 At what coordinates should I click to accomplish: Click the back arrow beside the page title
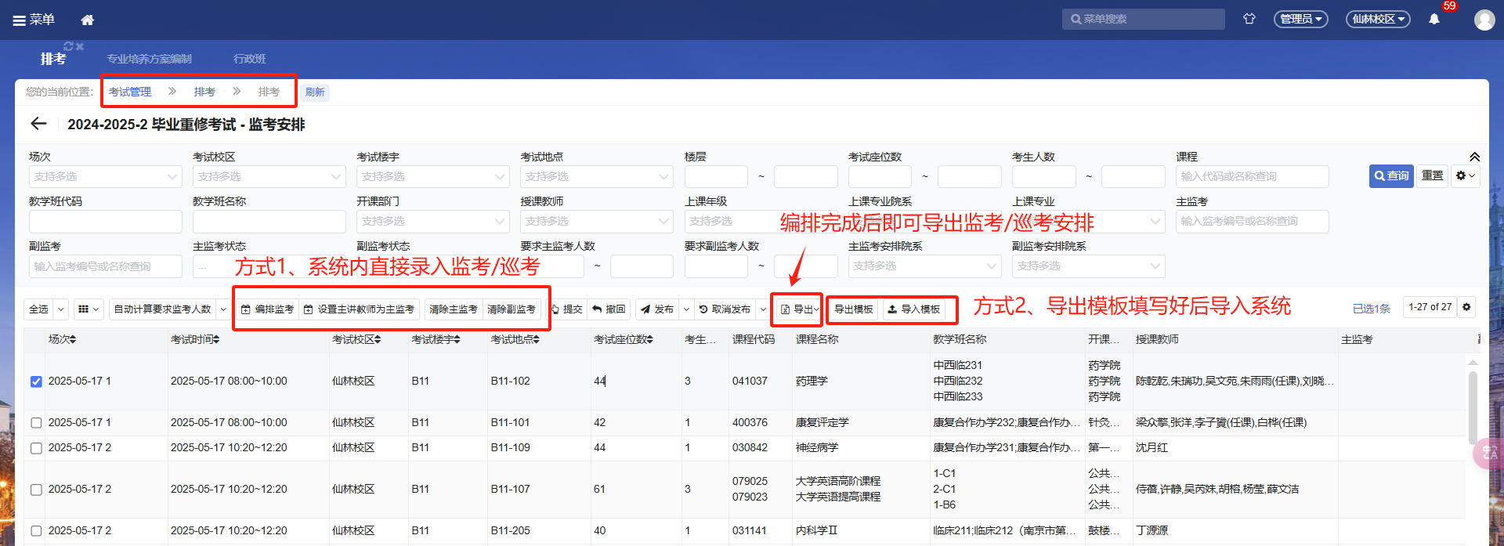coord(38,124)
